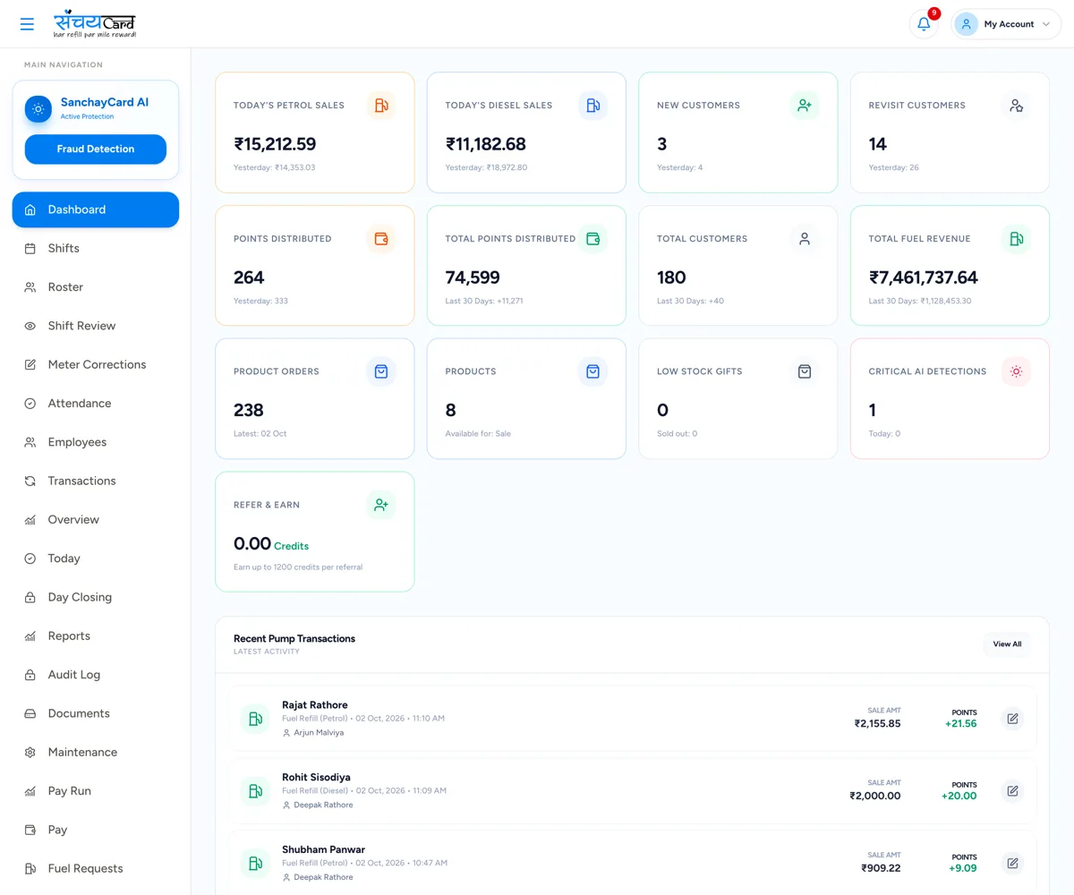Viewport: 1074px width, 895px height.
Task: Toggle the hamburger sidebar menu icon
Action: coord(27,24)
